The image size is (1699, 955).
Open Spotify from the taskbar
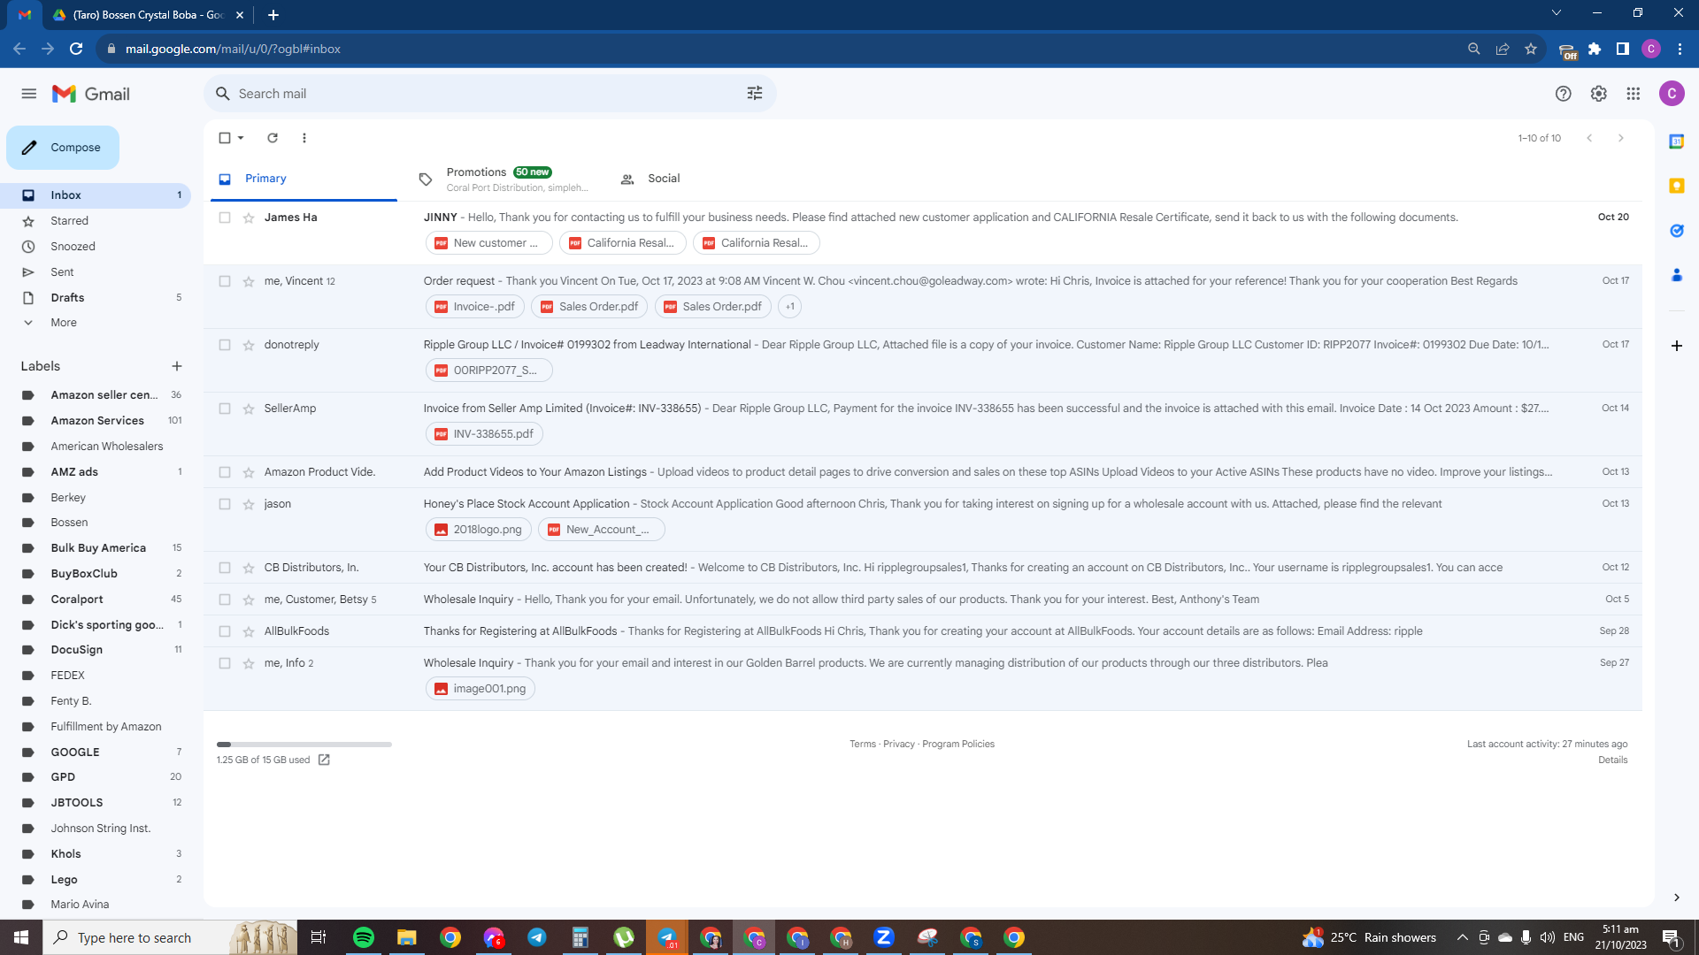click(x=364, y=937)
